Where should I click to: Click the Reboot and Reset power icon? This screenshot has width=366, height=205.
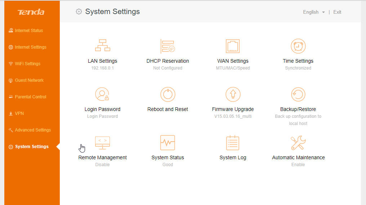point(168,94)
